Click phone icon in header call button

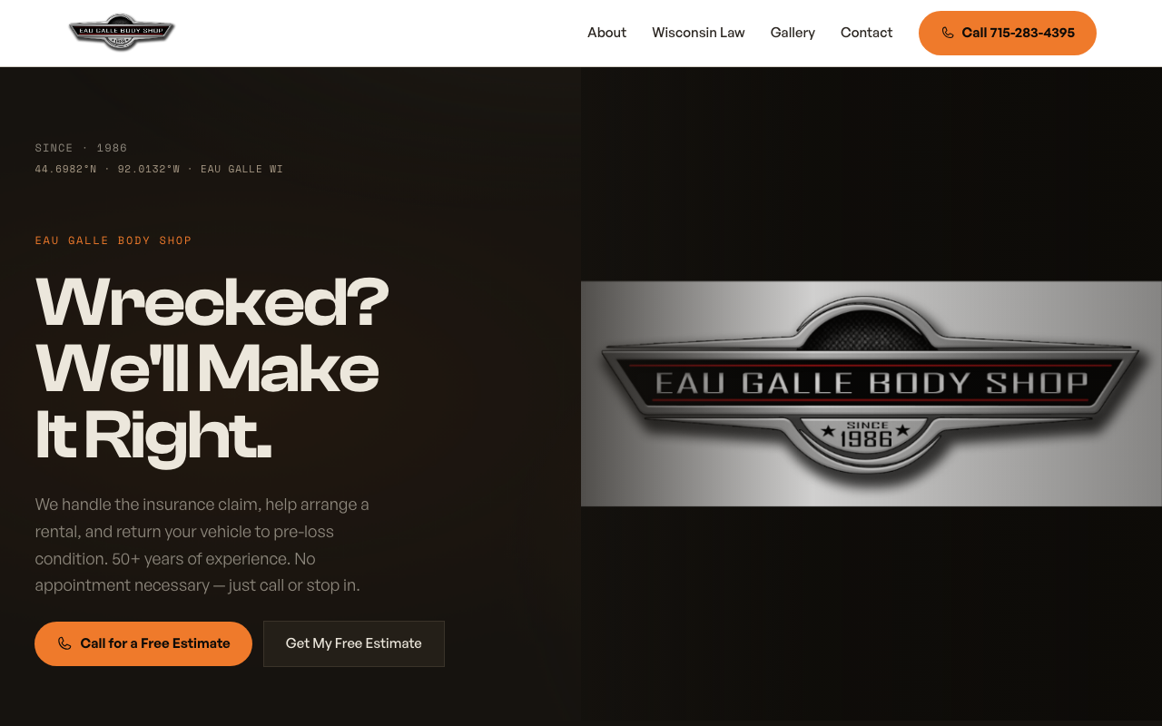(x=948, y=33)
